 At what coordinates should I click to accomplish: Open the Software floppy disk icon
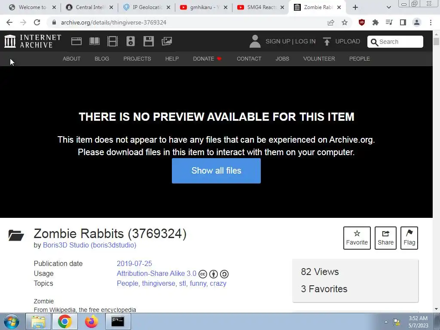pyautogui.click(x=148, y=41)
